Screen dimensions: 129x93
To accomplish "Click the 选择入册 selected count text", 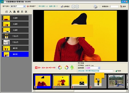I will (53, 6).
